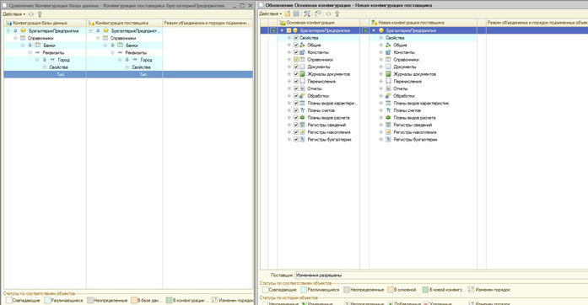Click the refresh icon in the left window toolbar
Viewport: 588px width, 305px height.
click(x=31, y=14)
